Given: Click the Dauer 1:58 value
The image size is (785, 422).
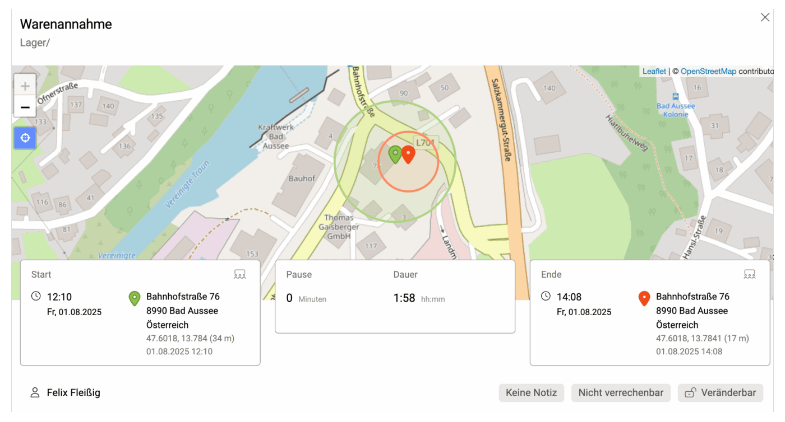Looking at the screenshot, I should click(x=404, y=298).
